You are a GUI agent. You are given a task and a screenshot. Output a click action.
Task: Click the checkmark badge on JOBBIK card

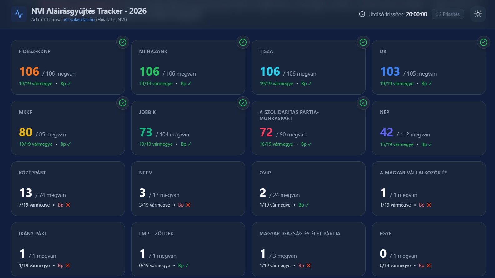point(243,103)
